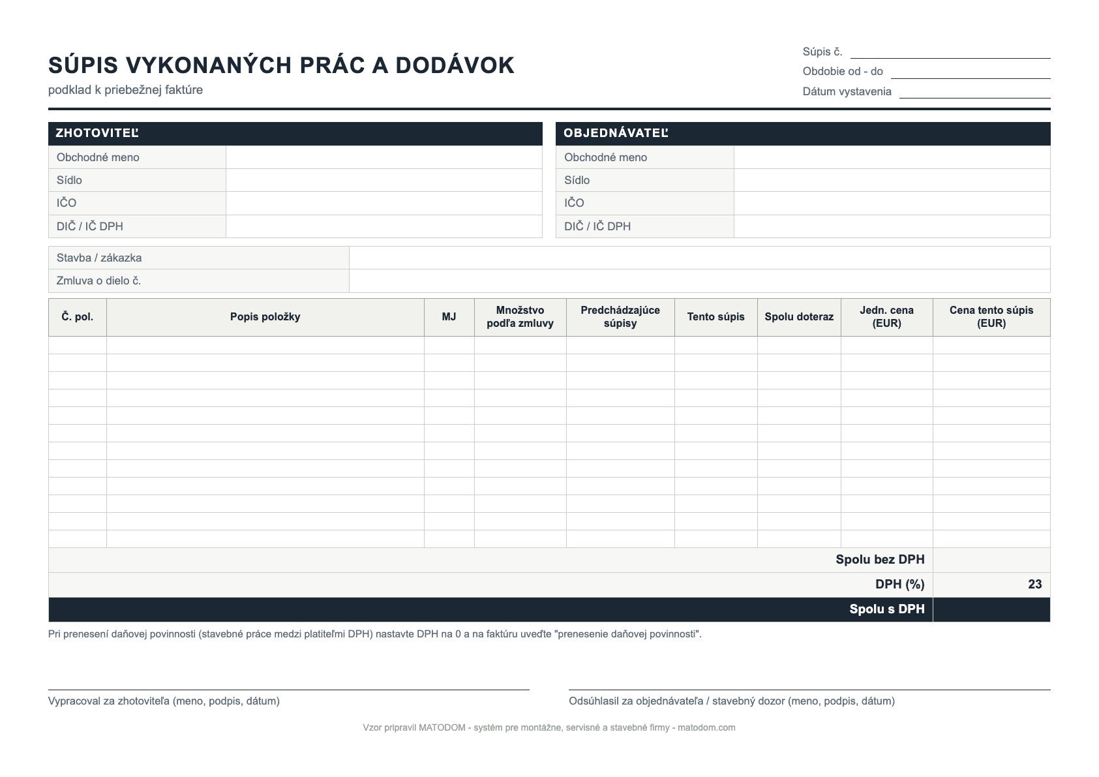The height and width of the screenshot is (777, 1099).
Task: Click the 'OBJEDNÁVATEĽ' section header
Action: coord(803,133)
